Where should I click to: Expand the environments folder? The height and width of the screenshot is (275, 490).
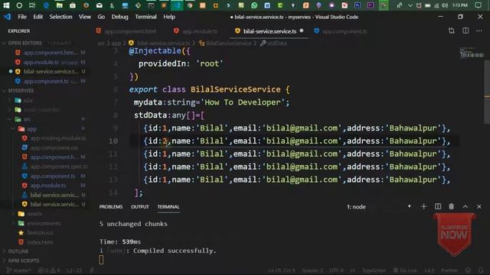coord(44,223)
